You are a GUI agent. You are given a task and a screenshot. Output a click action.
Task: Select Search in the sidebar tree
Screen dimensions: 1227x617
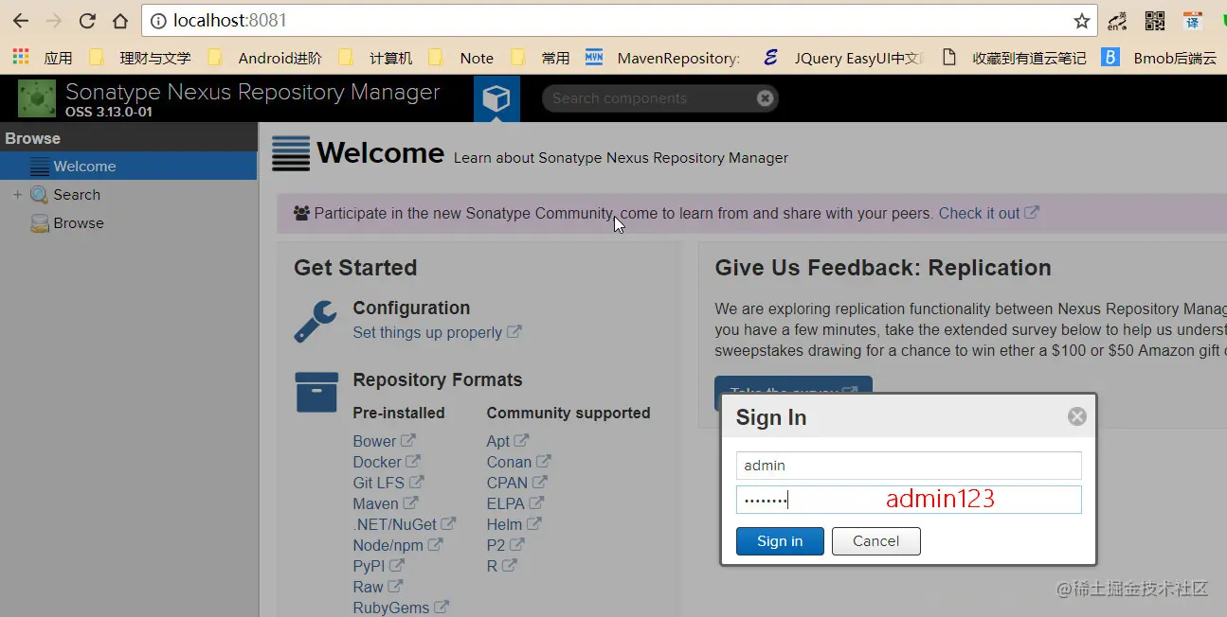pos(77,195)
